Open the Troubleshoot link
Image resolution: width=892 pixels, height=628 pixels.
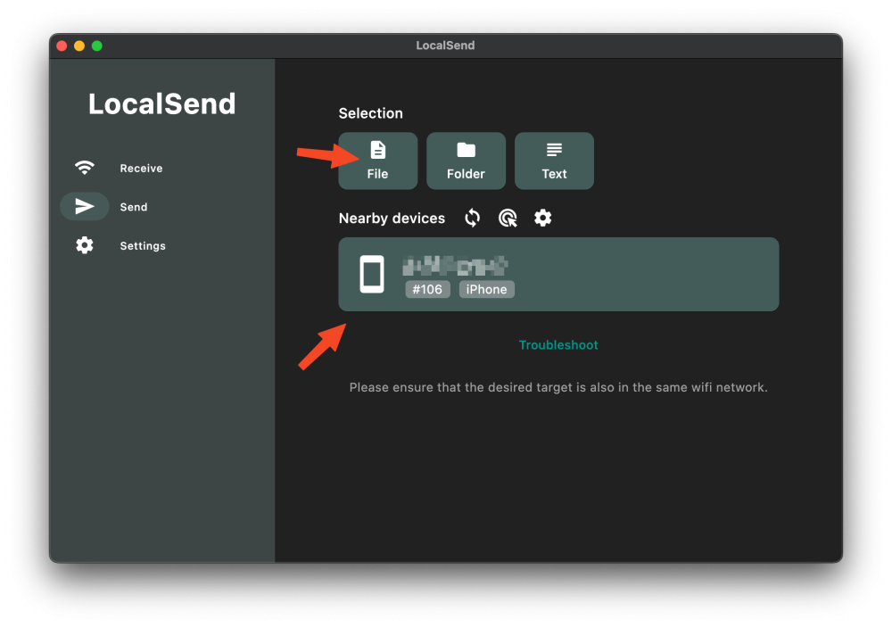[558, 345]
